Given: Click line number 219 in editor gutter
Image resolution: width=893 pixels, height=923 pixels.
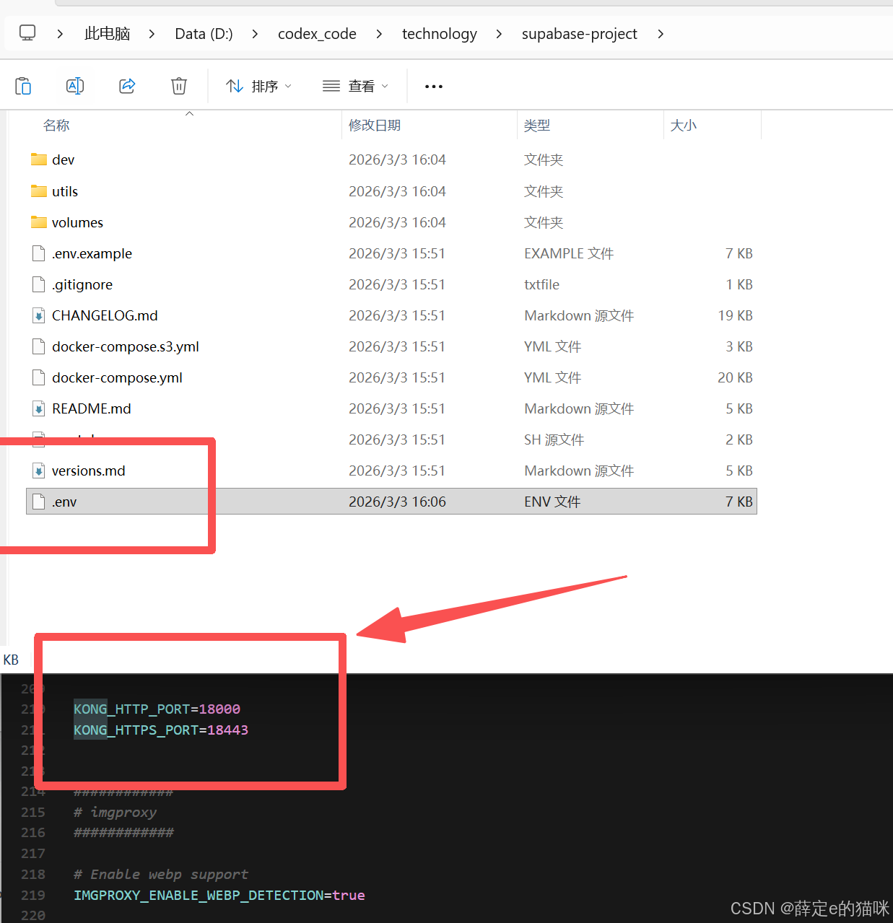Looking at the screenshot, I should [33, 896].
